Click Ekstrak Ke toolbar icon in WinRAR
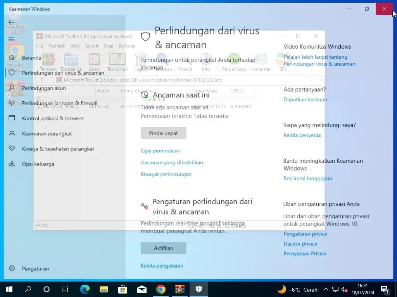Screen dimensions: 397x297 tap(71, 62)
